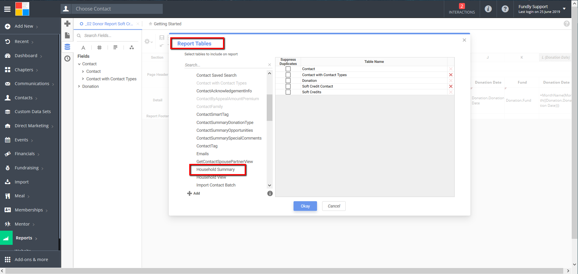
Task: Close the _02 Donor Report tab
Action: [138, 24]
